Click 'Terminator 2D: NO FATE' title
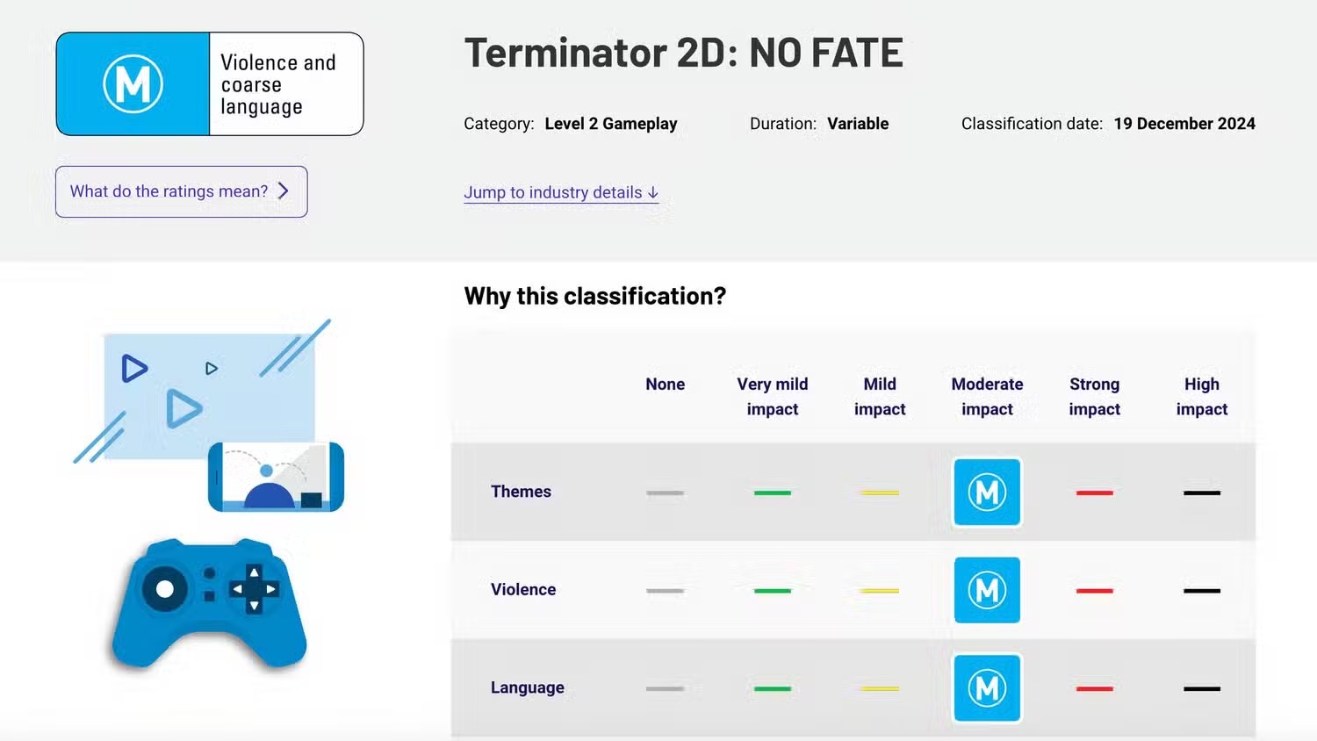This screenshot has height=741, width=1317. [x=683, y=53]
